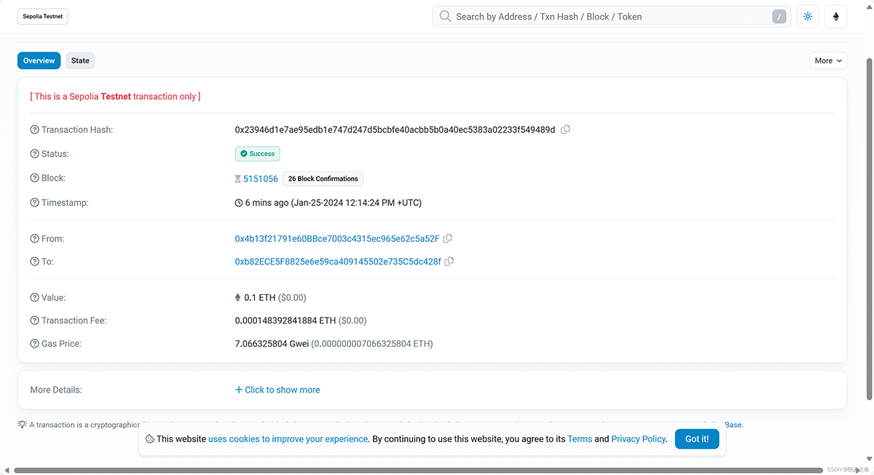Image resolution: width=874 pixels, height=475 pixels.
Task: Open the Privacy Policy link
Action: coord(638,439)
